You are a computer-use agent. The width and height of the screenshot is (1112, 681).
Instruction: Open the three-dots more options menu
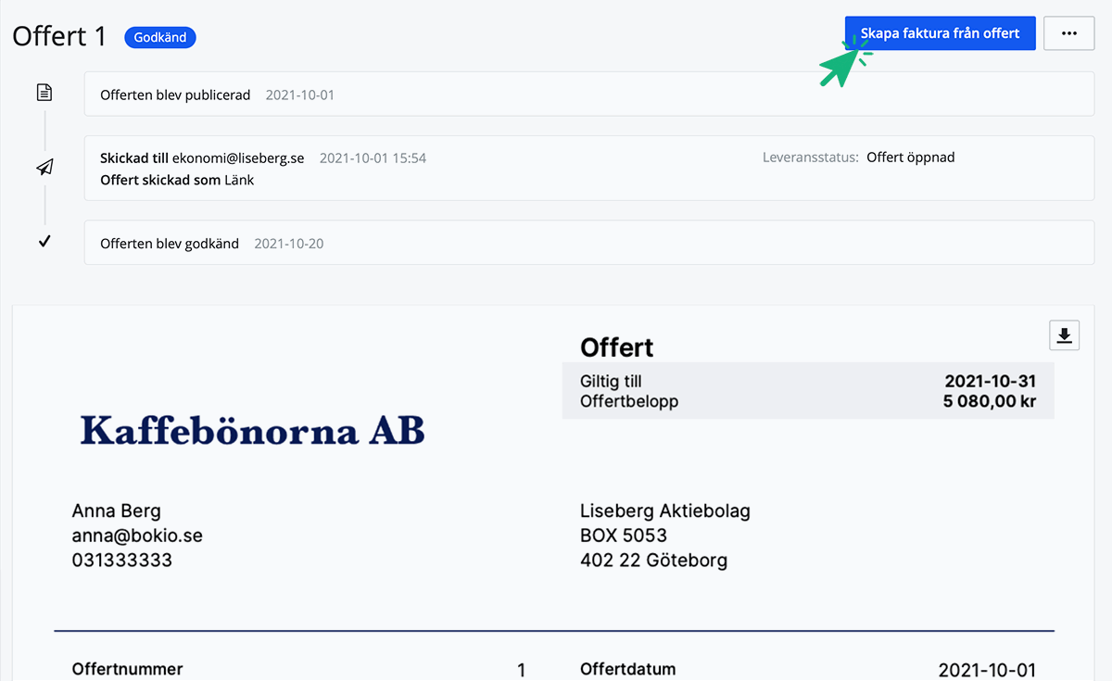1068,33
